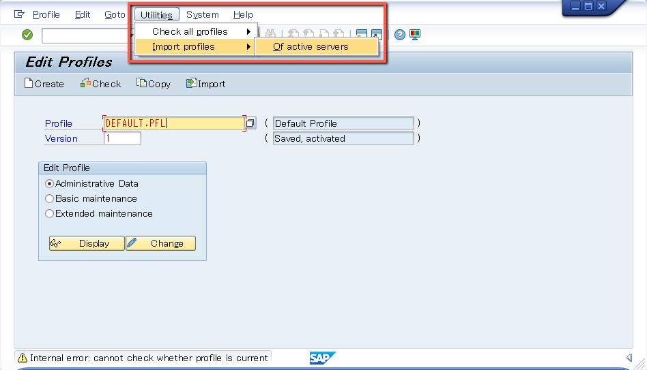Image resolution: width=647 pixels, height=370 pixels.
Task: Click the Default Profile description field
Action: (x=343, y=123)
